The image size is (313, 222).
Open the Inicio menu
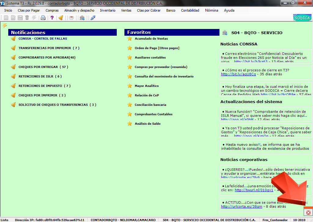click(8, 10)
